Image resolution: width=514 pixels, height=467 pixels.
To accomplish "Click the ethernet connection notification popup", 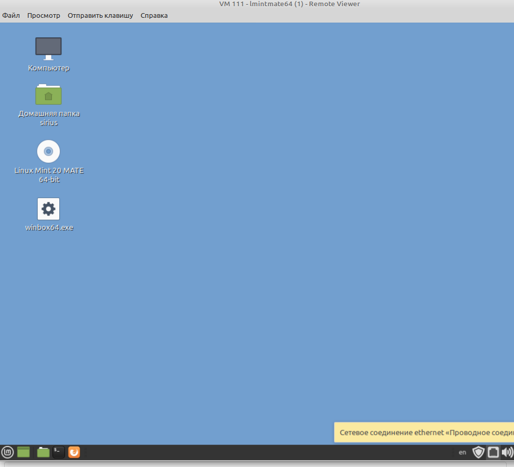I will tap(425, 432).
